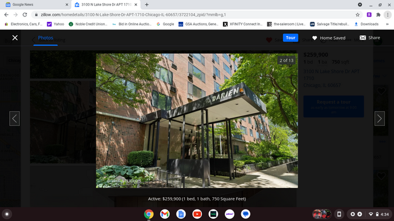
Task: Open the Extensions puzzle piece menu
Action: pyautogui.click(x=378, y=15)
